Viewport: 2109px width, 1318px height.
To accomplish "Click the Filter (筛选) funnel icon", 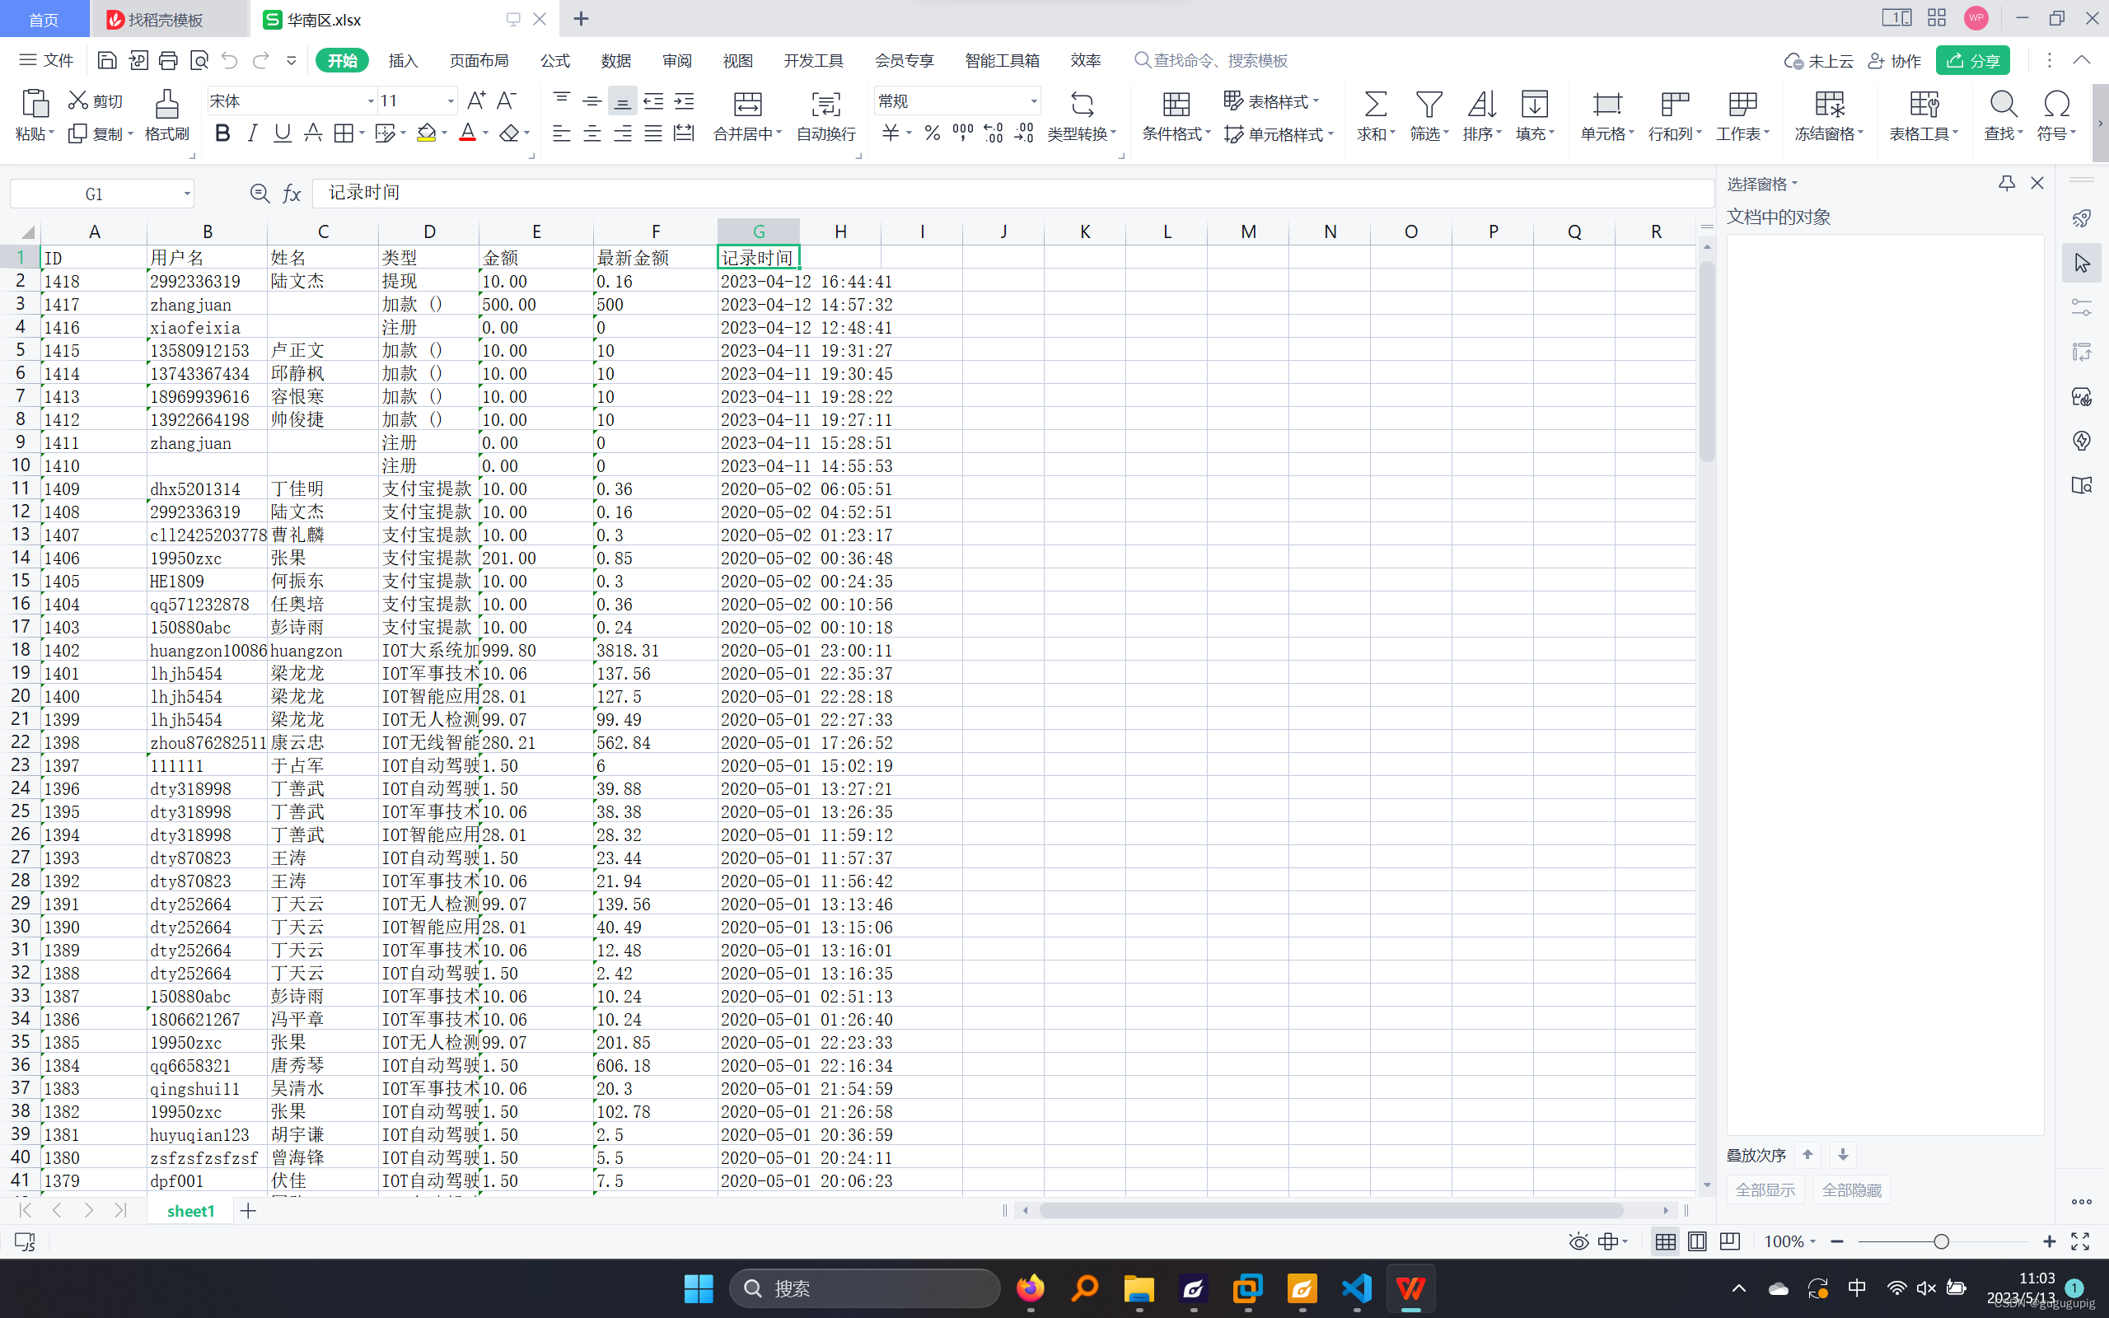I will point(1428,105).
